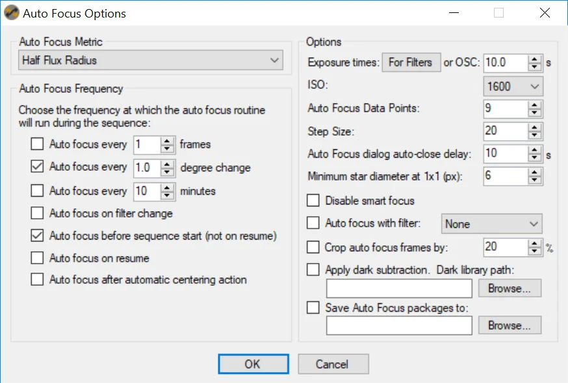The image size is (568, 383).
Task: Confirm settings with the OK button
Action: (253, 364)
